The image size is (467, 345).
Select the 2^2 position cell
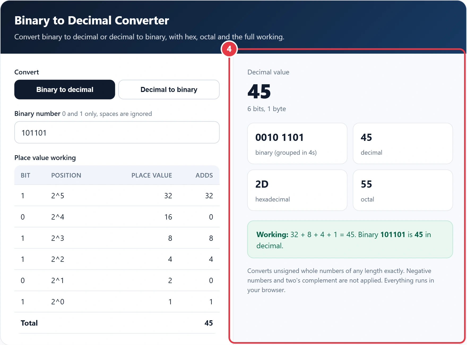point(58,259)
